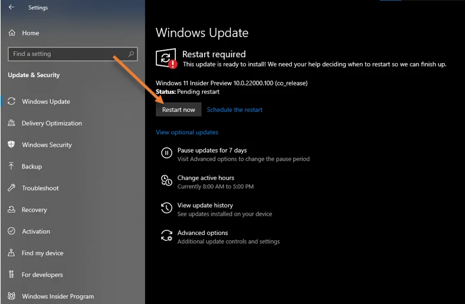This screenshot has width=465, height=304.
Task: Click the Restart required heading text
Action: (x=214, y=54)
